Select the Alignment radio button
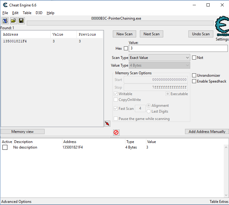Viewport: 229px width, 205px height. click(148, 106)
